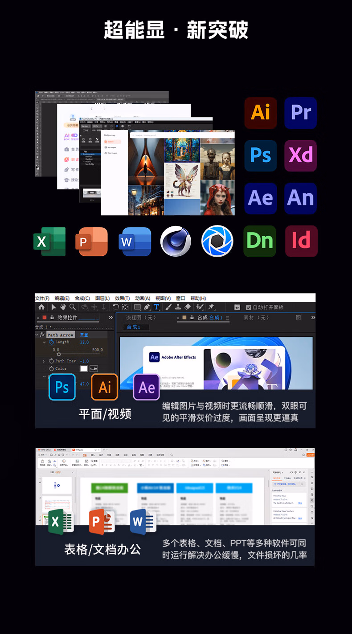Click the Ae icon above 平面/视频
Screen dimensions: 352x634
pyautogui.click(x=147, y=387)
